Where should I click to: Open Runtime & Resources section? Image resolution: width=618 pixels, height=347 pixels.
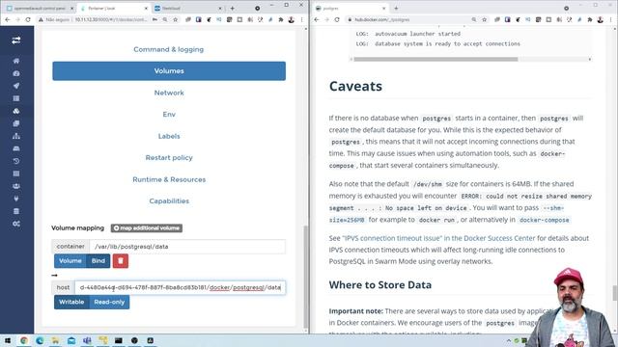click(x=169, y=179)
